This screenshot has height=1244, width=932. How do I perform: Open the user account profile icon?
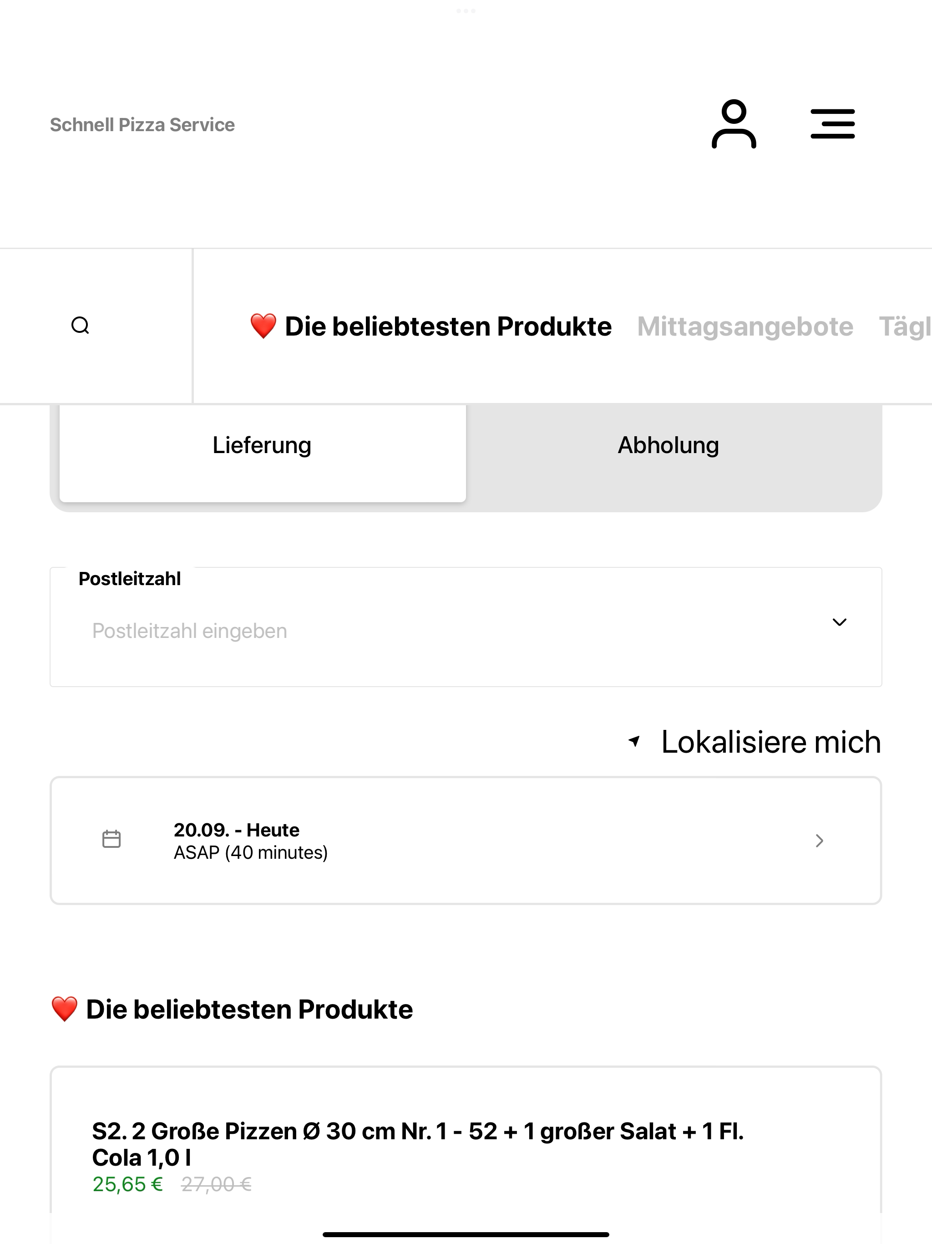click(x=734, y=124)
